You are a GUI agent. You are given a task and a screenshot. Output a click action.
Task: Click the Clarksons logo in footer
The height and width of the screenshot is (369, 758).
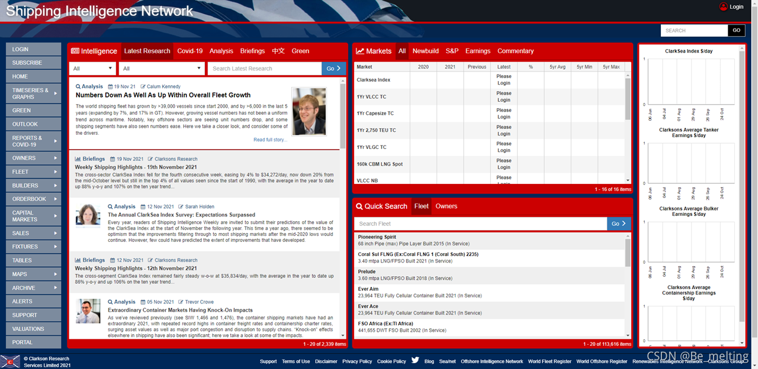point(10,361)
